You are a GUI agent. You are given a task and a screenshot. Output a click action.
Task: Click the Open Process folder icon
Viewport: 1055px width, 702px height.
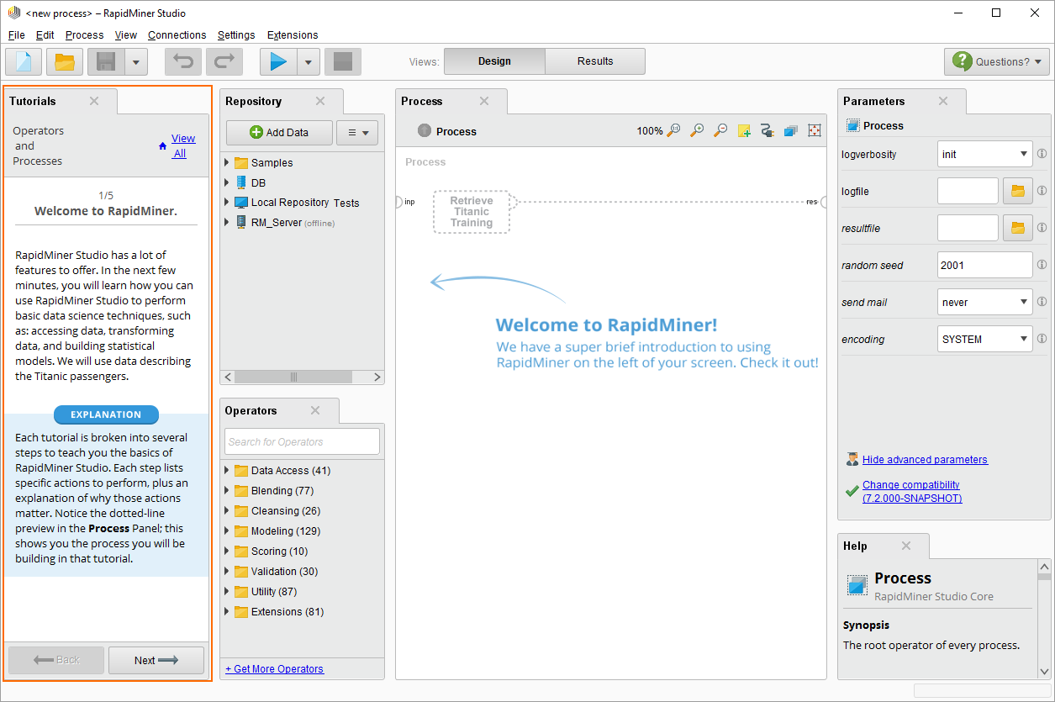[x=65, y=62]
